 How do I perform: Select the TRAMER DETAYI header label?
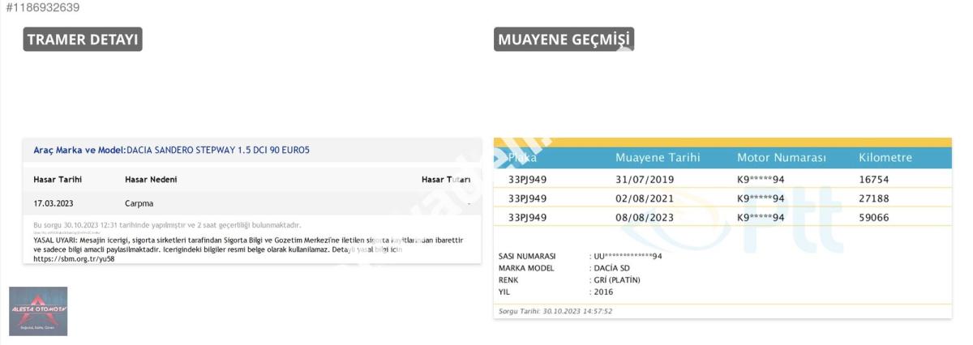point(83,40)
